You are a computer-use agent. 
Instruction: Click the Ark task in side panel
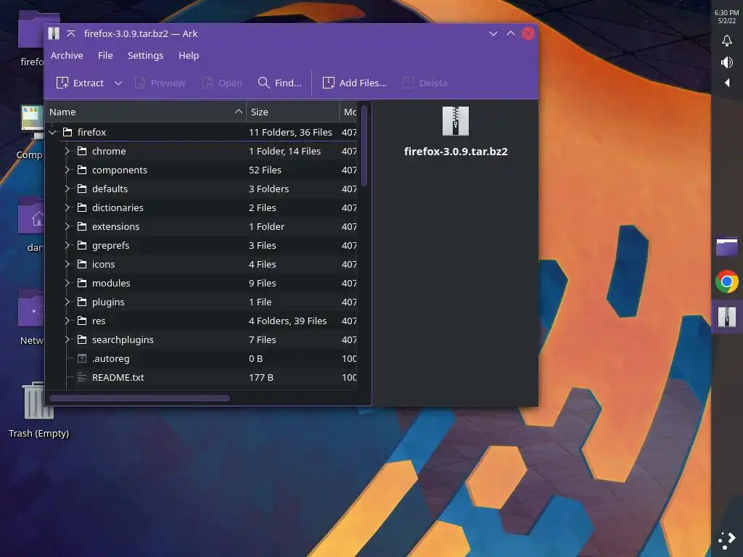coord(727,317)
